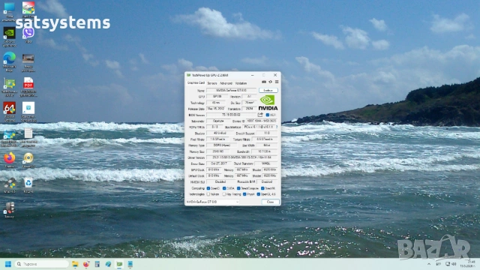Toggle the PhysX checkbox
Screen dimensions: 480x270
[244, 194]
